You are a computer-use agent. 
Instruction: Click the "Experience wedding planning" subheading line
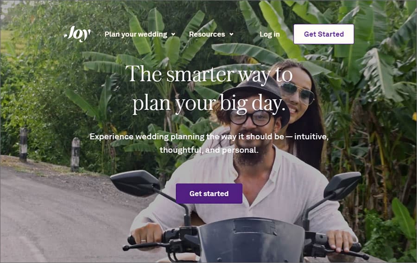point(209,137)
